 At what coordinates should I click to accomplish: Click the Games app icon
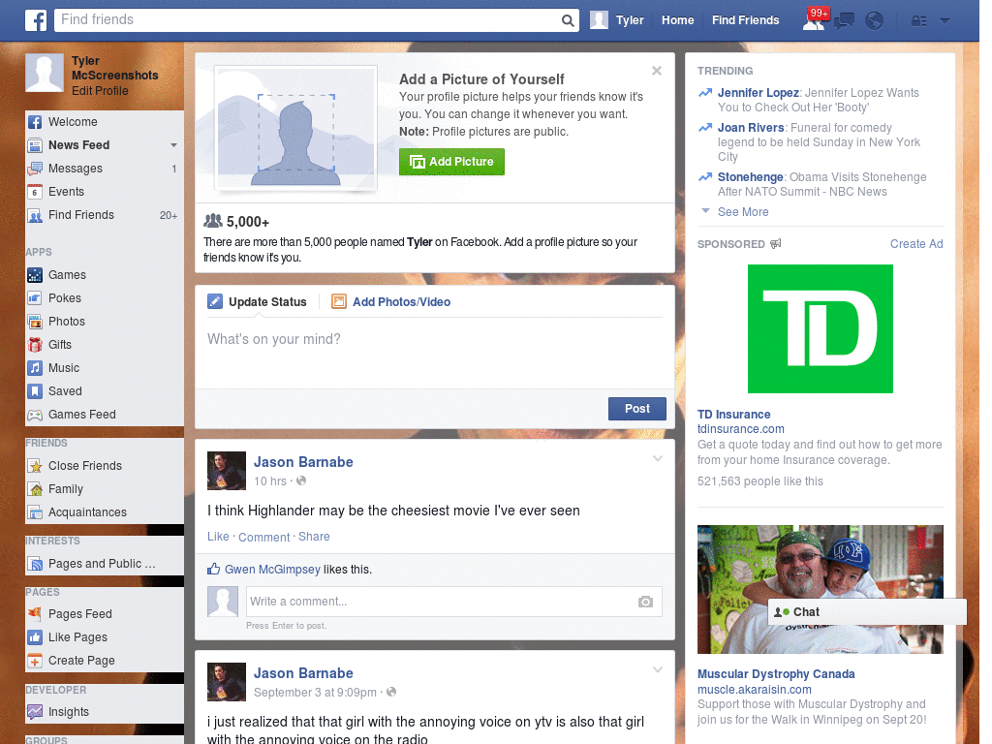35,275
